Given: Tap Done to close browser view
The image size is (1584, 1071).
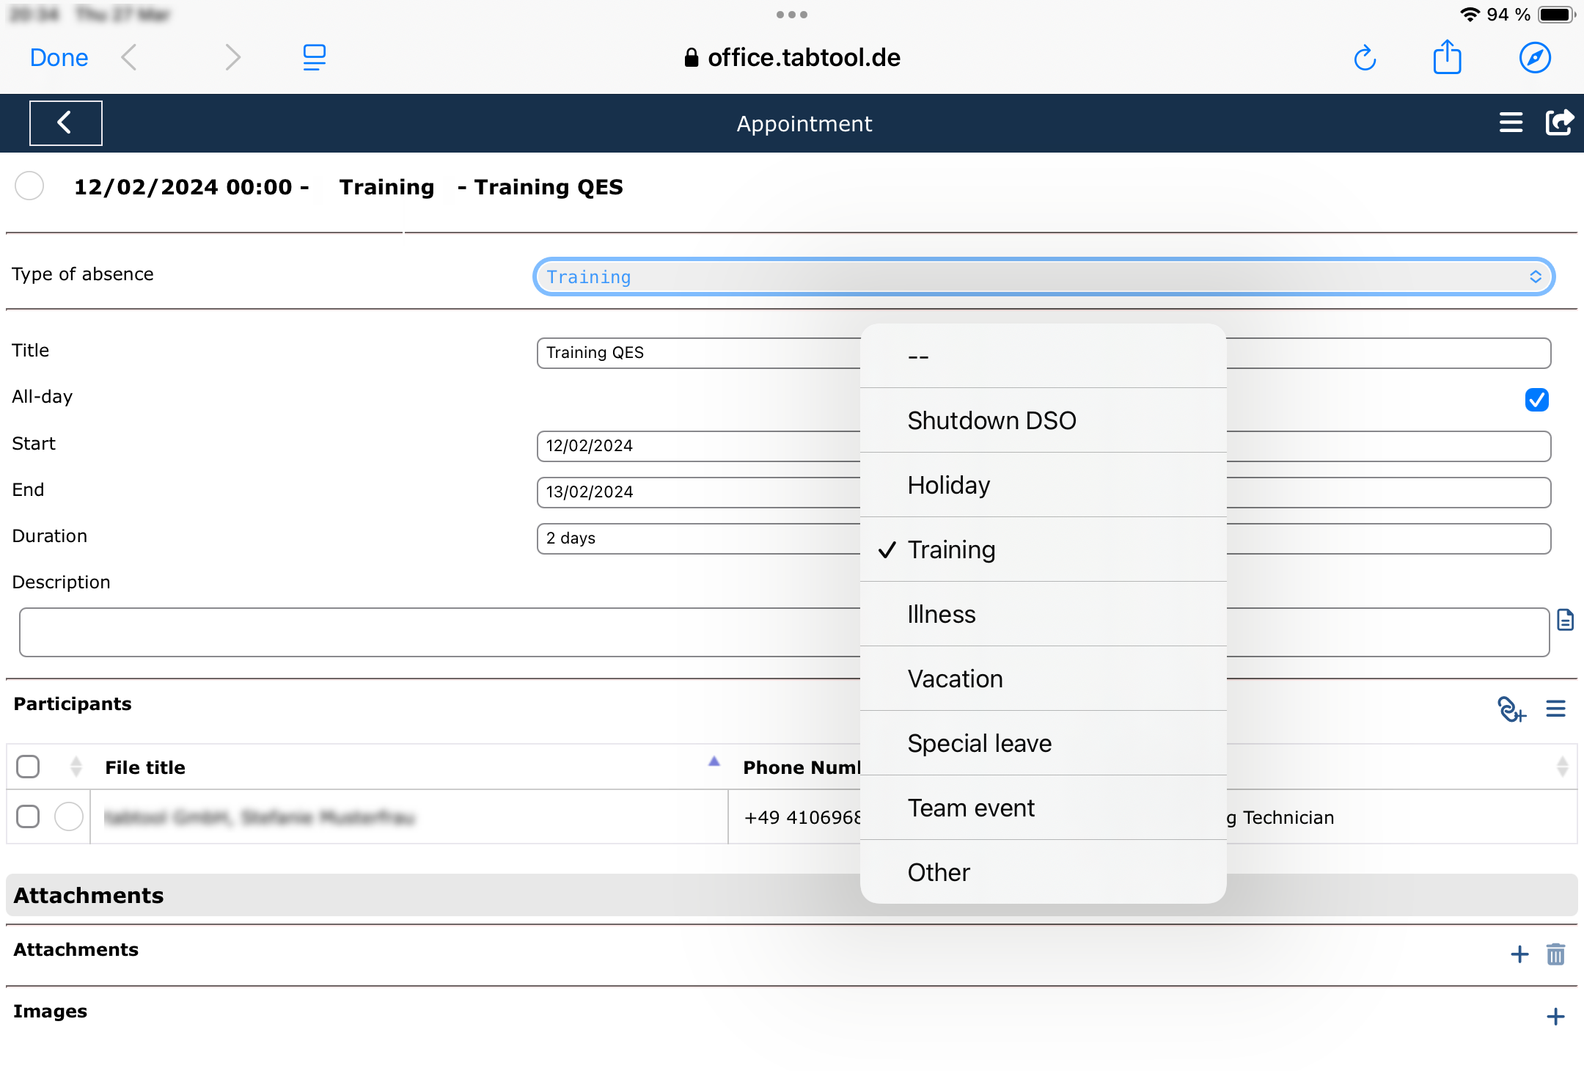Looking at the screenshot, I should tap(59, 58).
